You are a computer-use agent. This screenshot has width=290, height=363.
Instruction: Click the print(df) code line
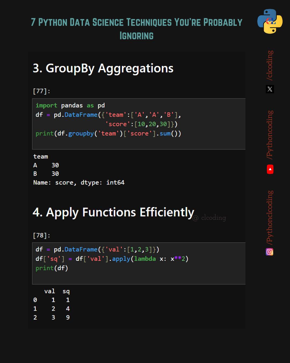click(52, 268)
